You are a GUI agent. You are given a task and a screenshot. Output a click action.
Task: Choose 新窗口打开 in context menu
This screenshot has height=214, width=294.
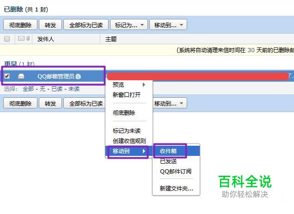[129, 95]
